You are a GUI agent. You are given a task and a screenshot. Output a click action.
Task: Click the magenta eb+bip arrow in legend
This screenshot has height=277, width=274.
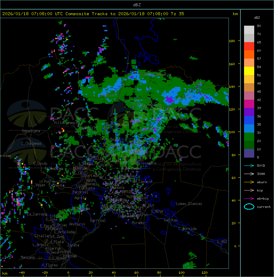(x=249, y=199)
